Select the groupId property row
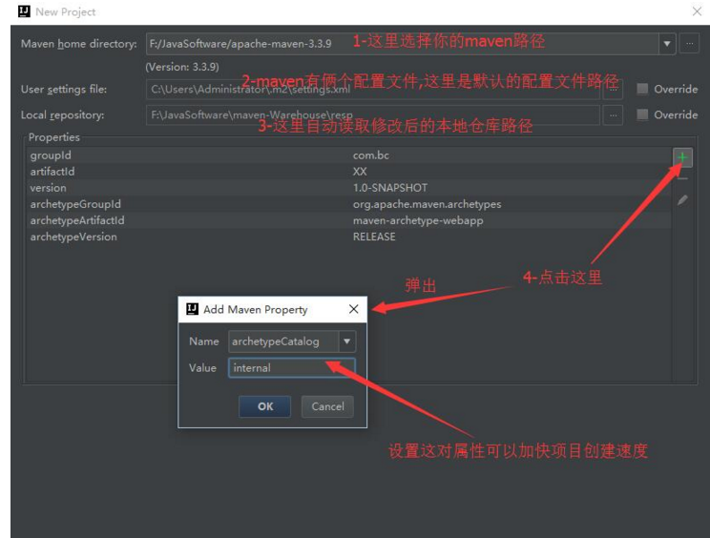Screen dimensions: 710x538 (x=348, y=155)
